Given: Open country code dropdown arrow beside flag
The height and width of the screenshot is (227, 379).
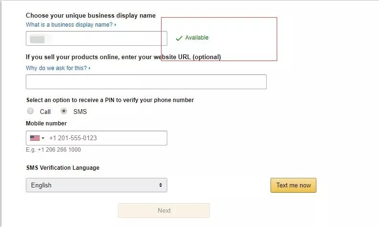Looking at the screenshot, I should (x=43, y=138).
